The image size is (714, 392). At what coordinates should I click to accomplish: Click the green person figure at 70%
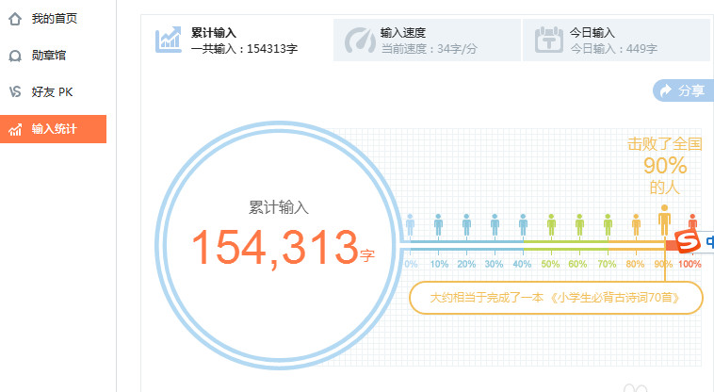[608, 224]
